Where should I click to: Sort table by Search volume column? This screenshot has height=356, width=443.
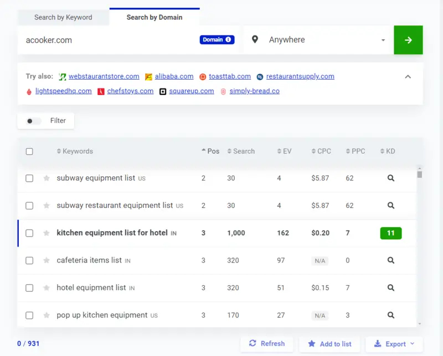[x=241, y=151]
